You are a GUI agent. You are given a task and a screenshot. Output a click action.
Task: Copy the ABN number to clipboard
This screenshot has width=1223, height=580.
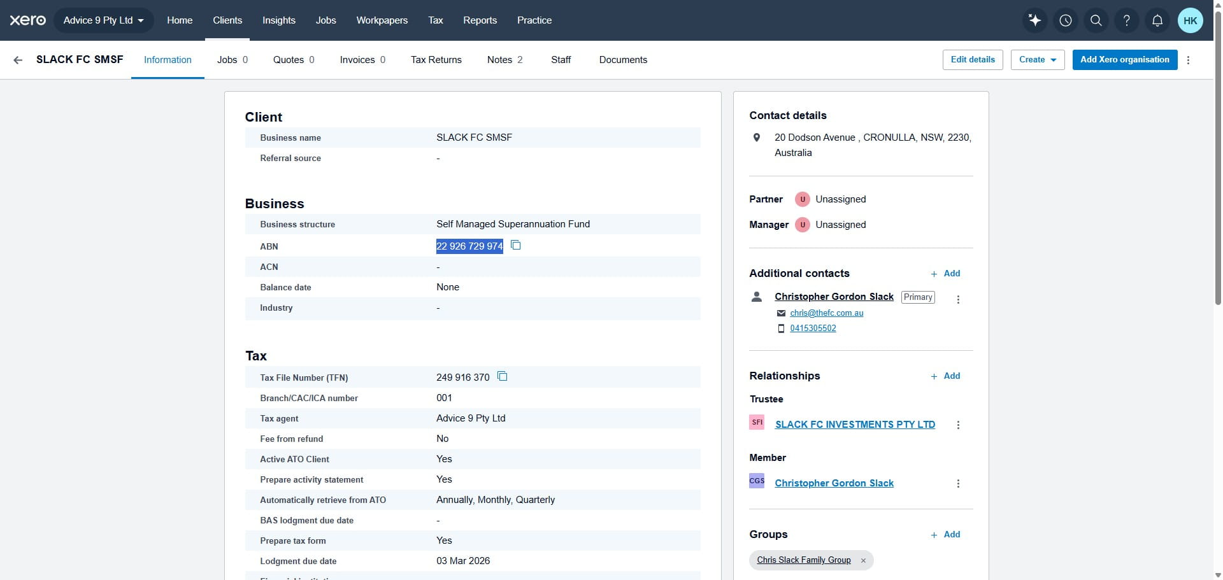click(516, 245)
